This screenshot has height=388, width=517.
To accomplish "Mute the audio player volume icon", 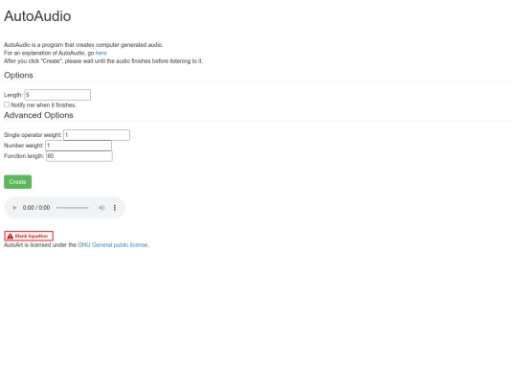I will 101,208.
